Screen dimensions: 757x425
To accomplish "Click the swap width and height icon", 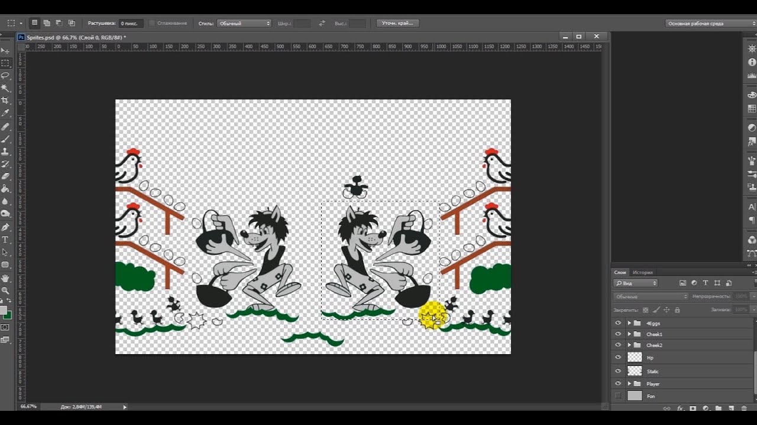I will 322,23.
